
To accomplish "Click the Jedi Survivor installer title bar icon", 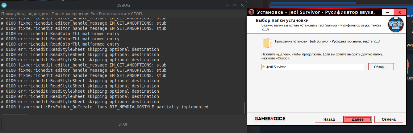I will [x=252, y=12].
